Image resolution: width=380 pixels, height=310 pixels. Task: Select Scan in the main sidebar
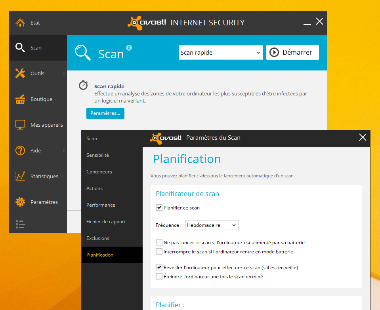pos(38,48)
